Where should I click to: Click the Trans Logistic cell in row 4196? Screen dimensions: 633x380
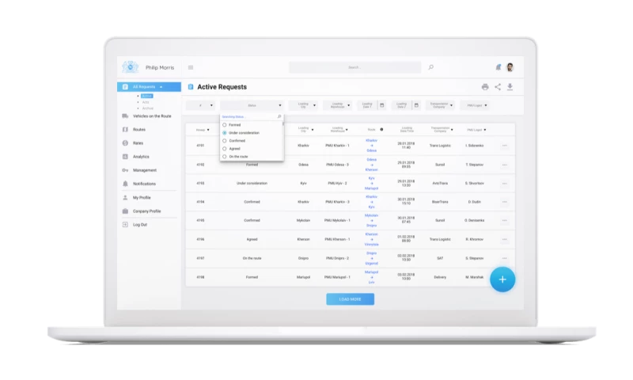[440, 239]
